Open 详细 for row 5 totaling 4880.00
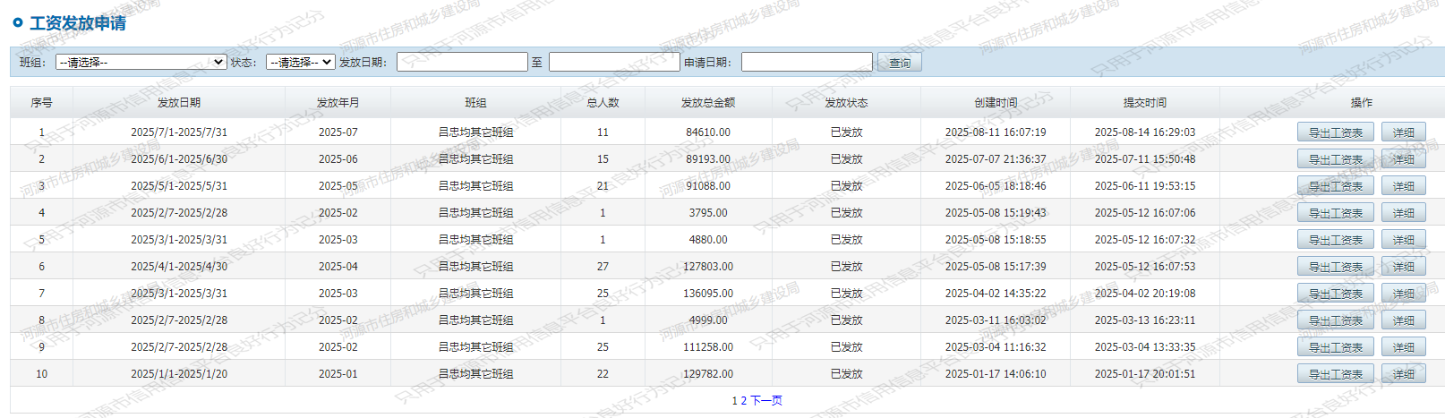Image resolution: width=1445 pixels, height=418 pixels. [1403, 240]
